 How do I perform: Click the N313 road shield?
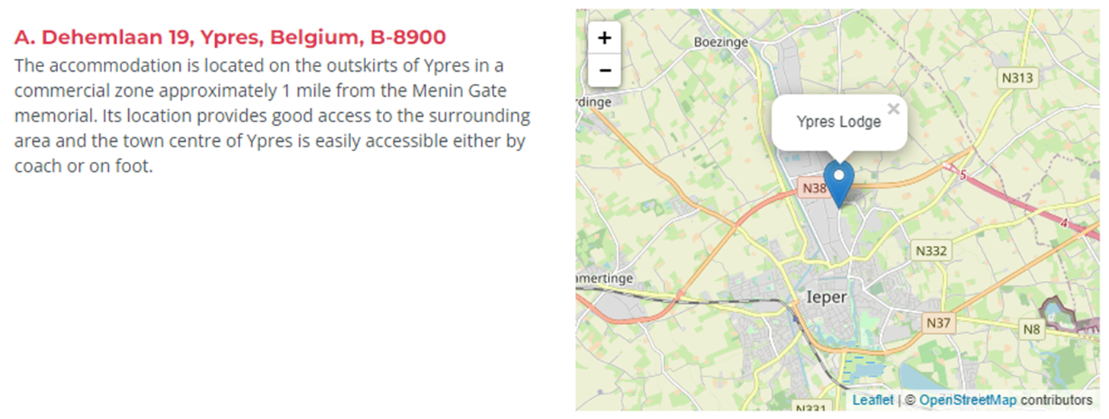point(1017,78)
